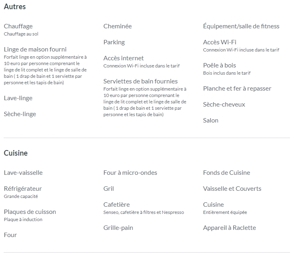
Task: Select the Accès internet entry
Action: click(123, 58)
